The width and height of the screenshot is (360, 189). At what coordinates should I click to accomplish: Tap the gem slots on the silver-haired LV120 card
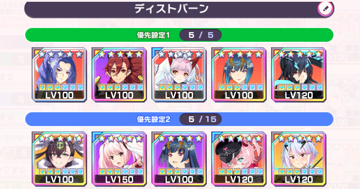tap(301, 171)
